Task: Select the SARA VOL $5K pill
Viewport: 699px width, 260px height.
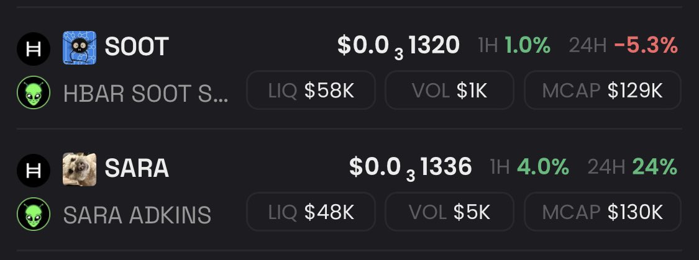Action: tap(450, 213)
